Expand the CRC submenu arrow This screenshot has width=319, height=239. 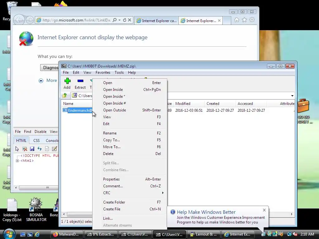[163, 193]
